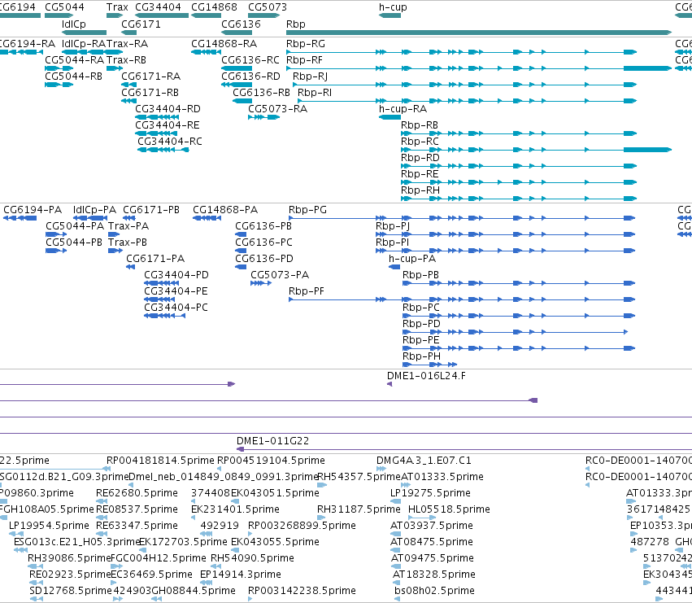Select the CG5044-PA protein label
The width and height of the screenshot is (692, 603).
(75, 226)
